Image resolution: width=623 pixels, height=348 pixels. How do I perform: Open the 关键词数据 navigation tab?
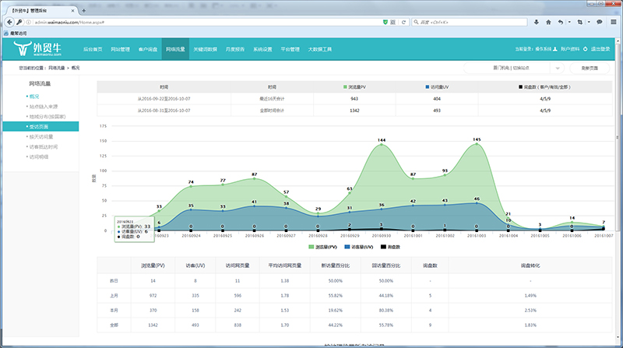pos(205,49)
